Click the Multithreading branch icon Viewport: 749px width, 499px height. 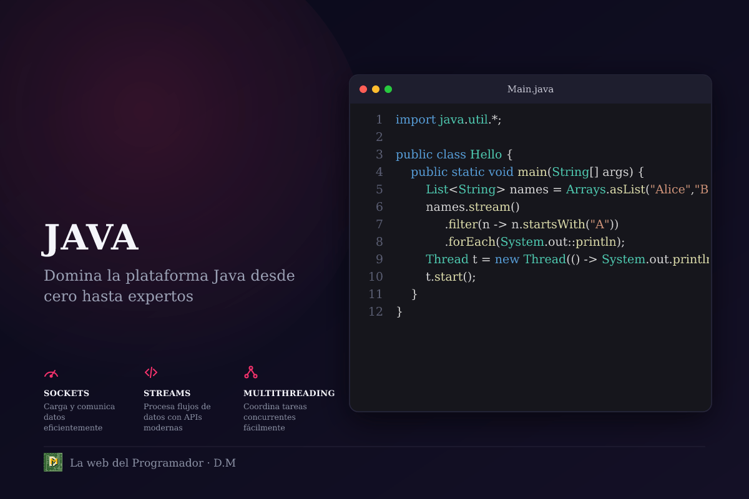click(251, 372)
